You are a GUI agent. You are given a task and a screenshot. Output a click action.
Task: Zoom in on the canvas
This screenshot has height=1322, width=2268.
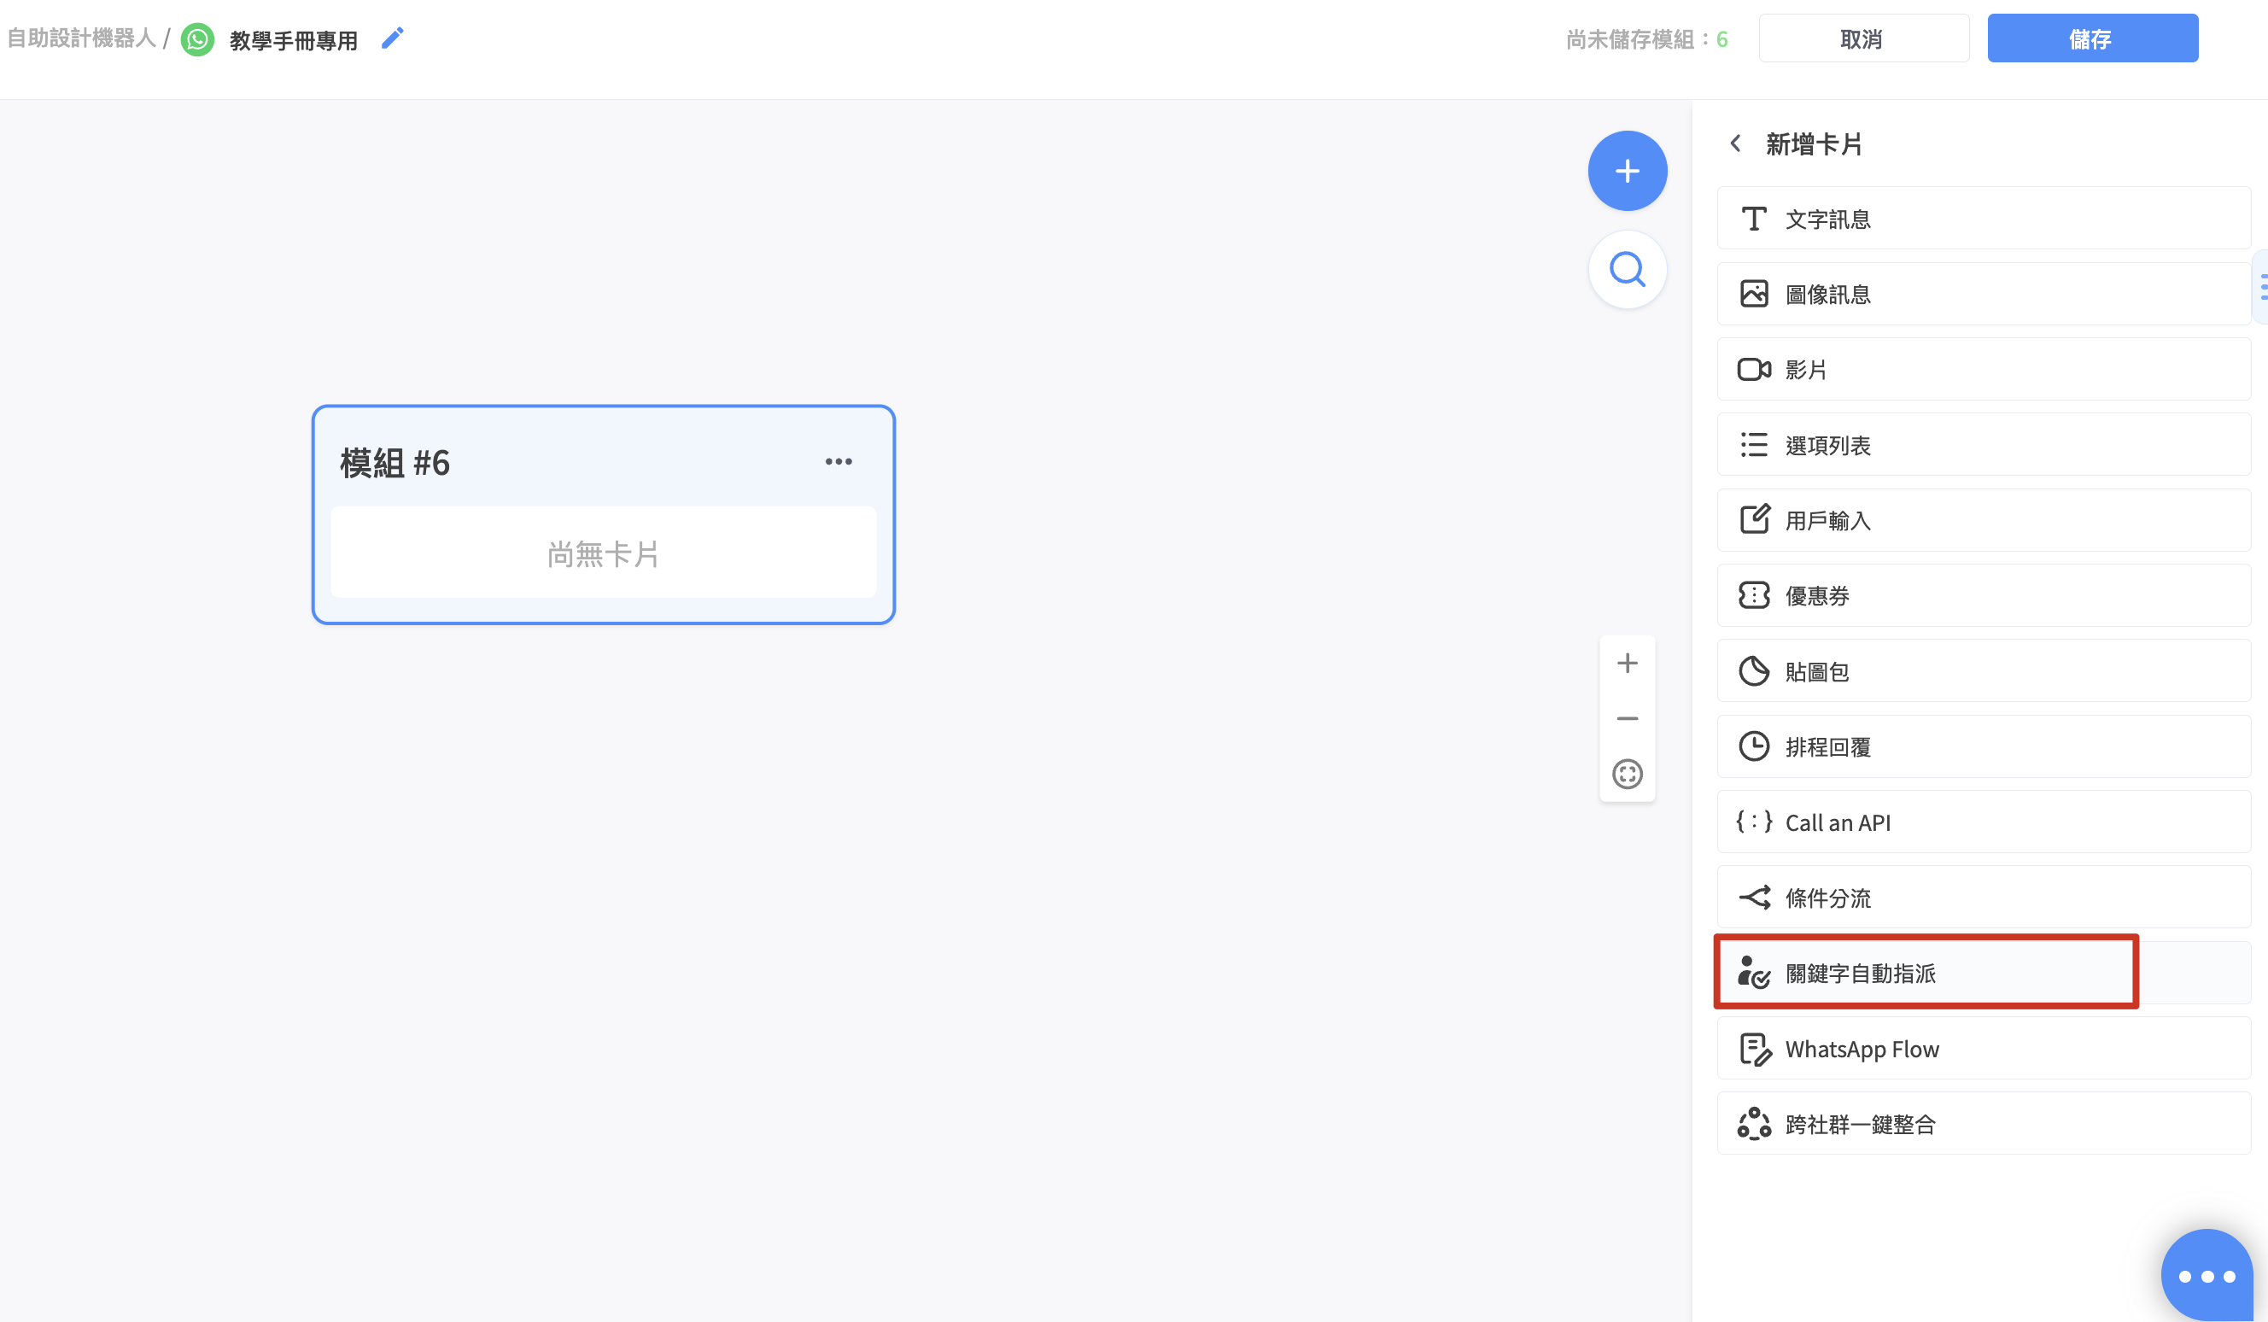pos(1627,664)
